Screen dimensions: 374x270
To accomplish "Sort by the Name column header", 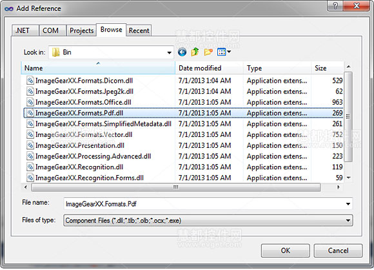I will click(98, 68).
